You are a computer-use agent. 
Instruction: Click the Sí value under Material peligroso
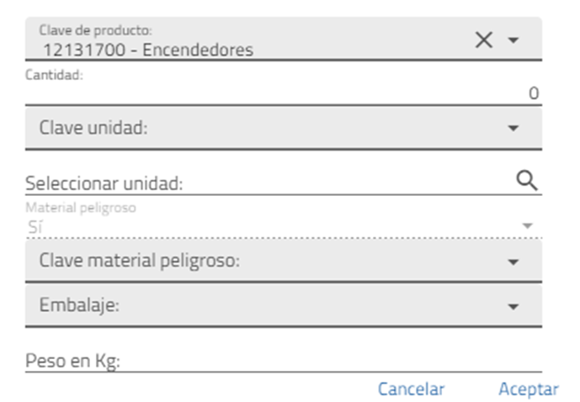click(34, 226)
